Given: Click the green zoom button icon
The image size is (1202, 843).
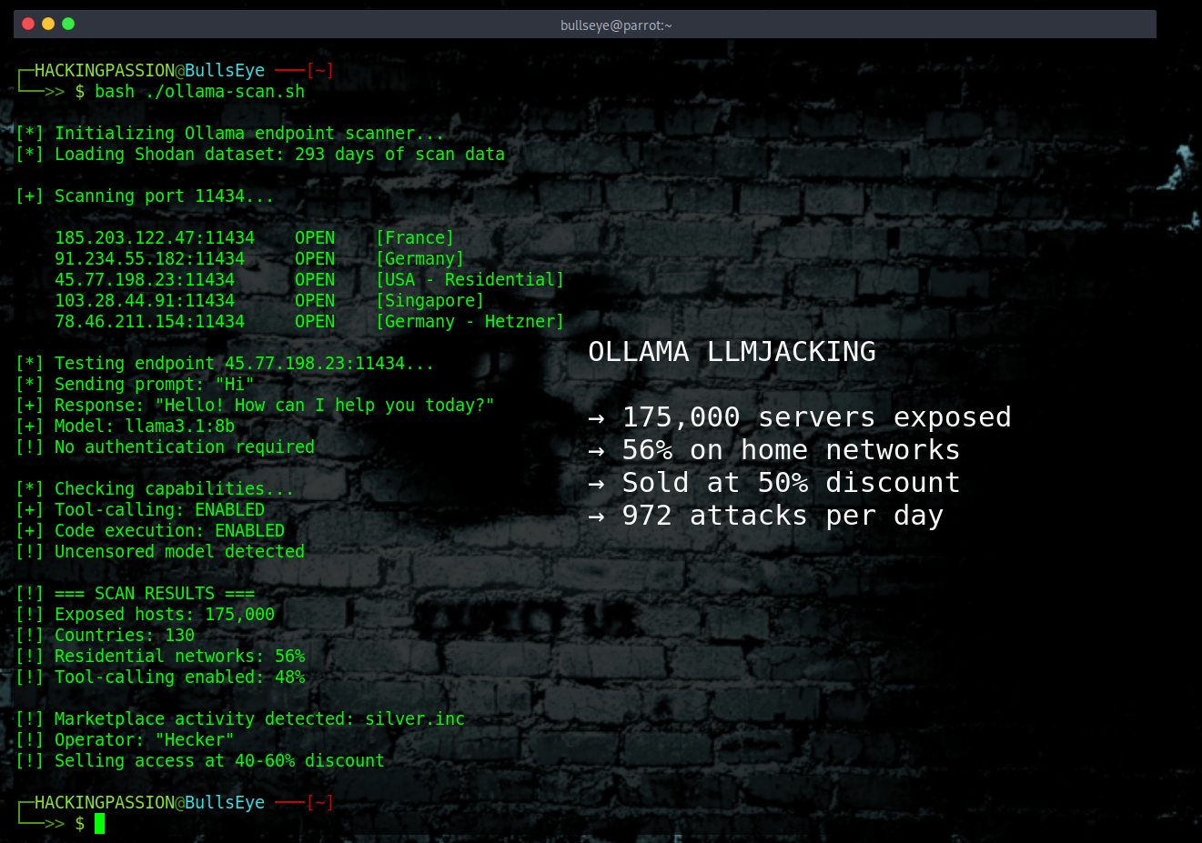Looking at the screenshot, I should pos(67,25).
